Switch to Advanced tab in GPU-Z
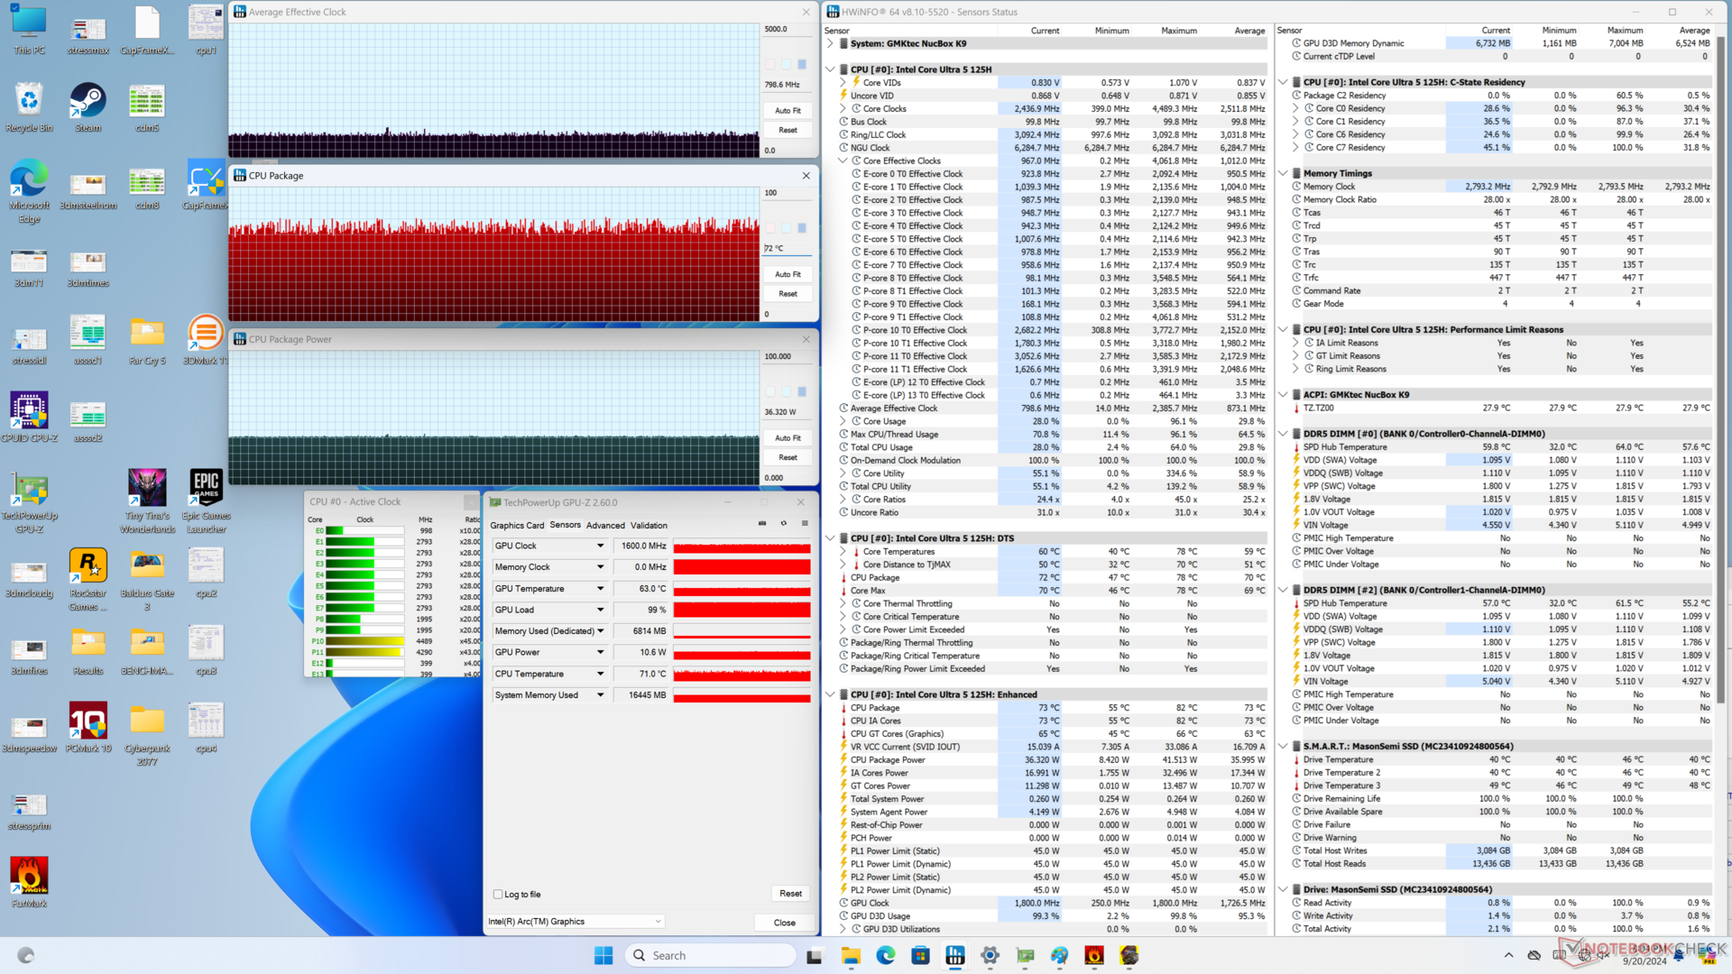Image resolution: width=1732 pixels, height=974 pixels. point(605,525)
